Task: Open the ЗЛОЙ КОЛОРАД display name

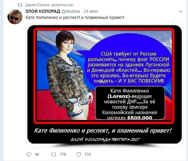Action: coord(43,11)
